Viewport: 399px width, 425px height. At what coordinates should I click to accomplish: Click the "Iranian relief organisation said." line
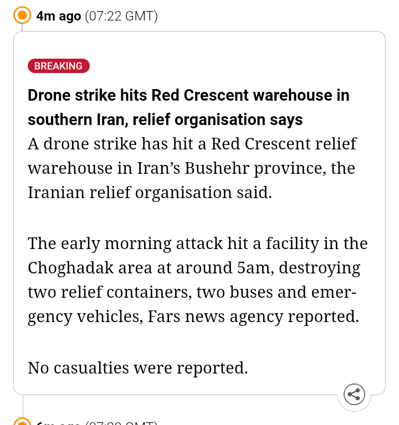point(150,192)
